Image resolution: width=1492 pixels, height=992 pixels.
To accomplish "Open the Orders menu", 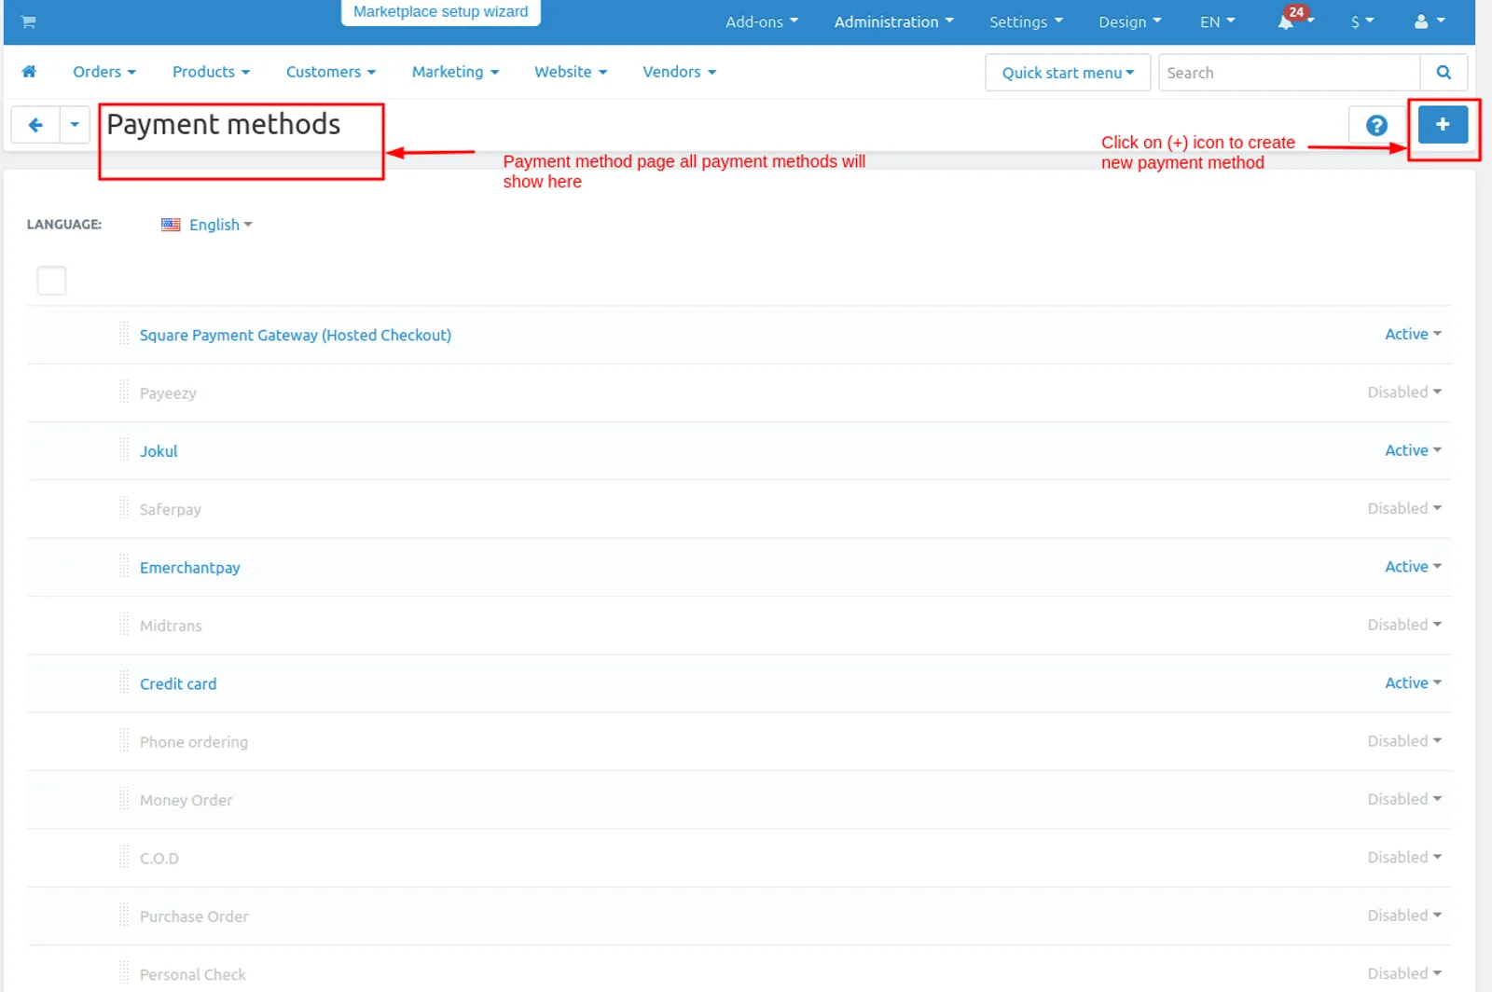I will (104, 72).
